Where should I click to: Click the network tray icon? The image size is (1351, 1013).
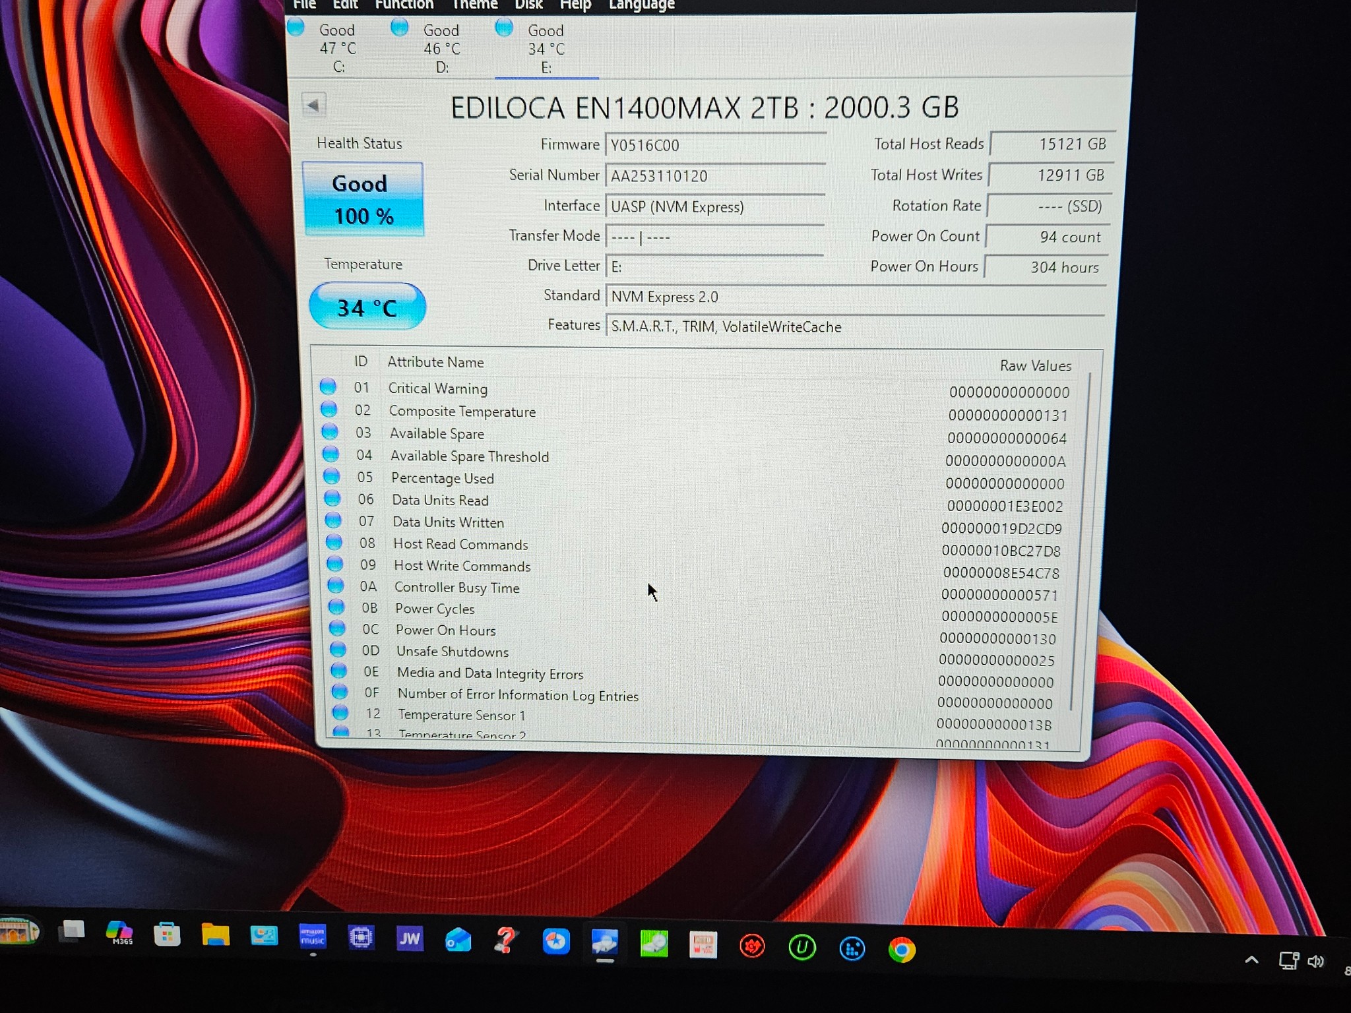pos(1288,960)
